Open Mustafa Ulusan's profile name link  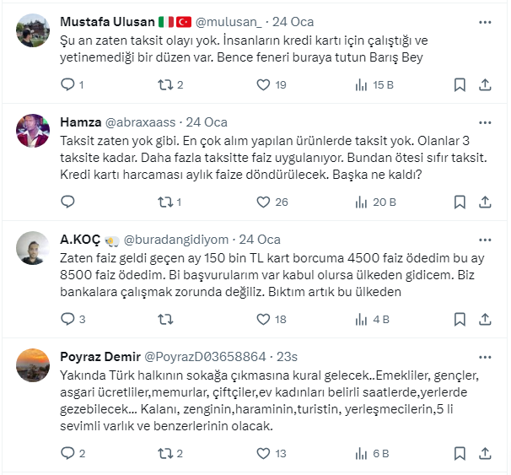tap(108, 21)
